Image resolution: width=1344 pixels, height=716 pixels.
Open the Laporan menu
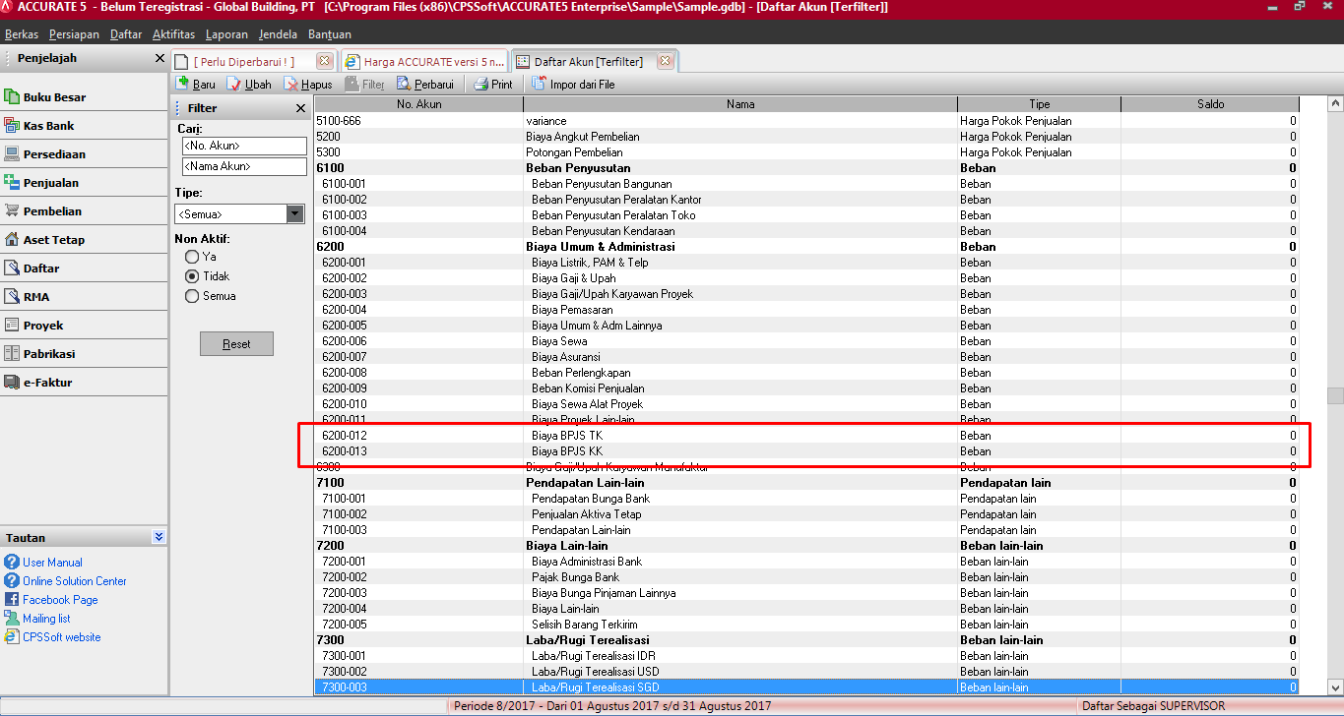[226, 34]
